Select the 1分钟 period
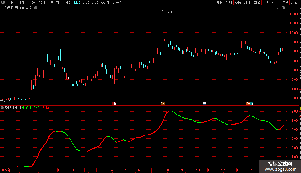 pyautogui.click(x=20, y=2)
